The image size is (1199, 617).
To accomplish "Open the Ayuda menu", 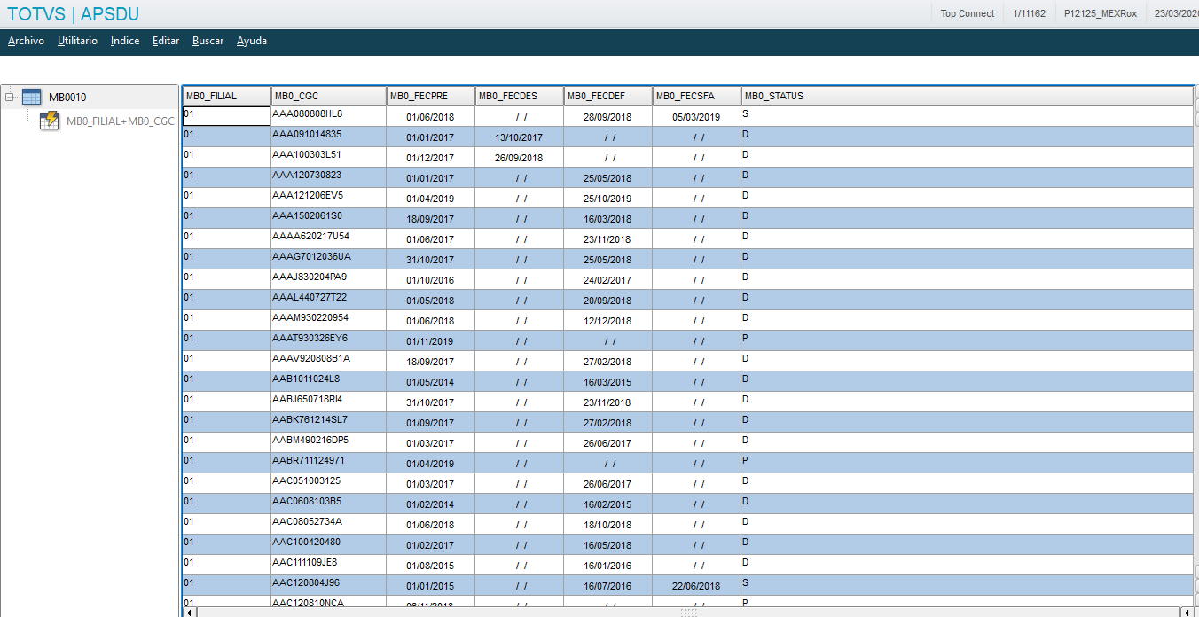I will click(252, 41).
